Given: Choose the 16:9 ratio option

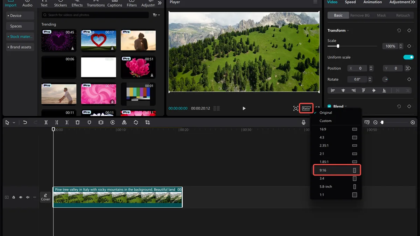Looking at the screenshot, I should 336,129.
